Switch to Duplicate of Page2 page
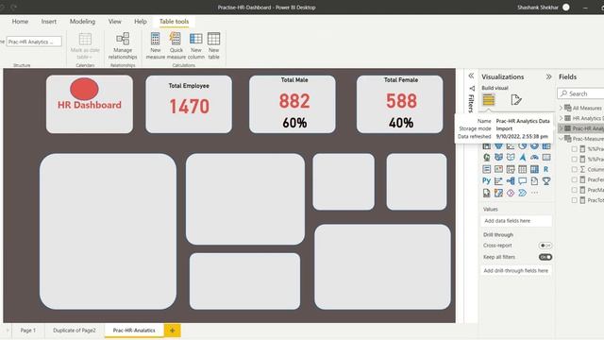 click(75, 331)
